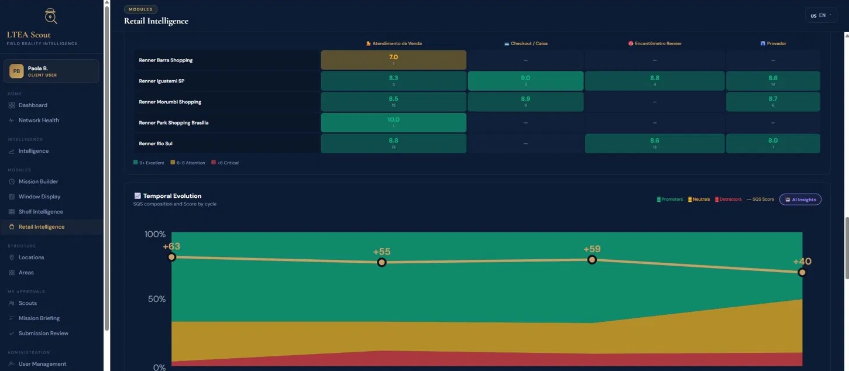Click the 50% axis label

tap(156, 299)
